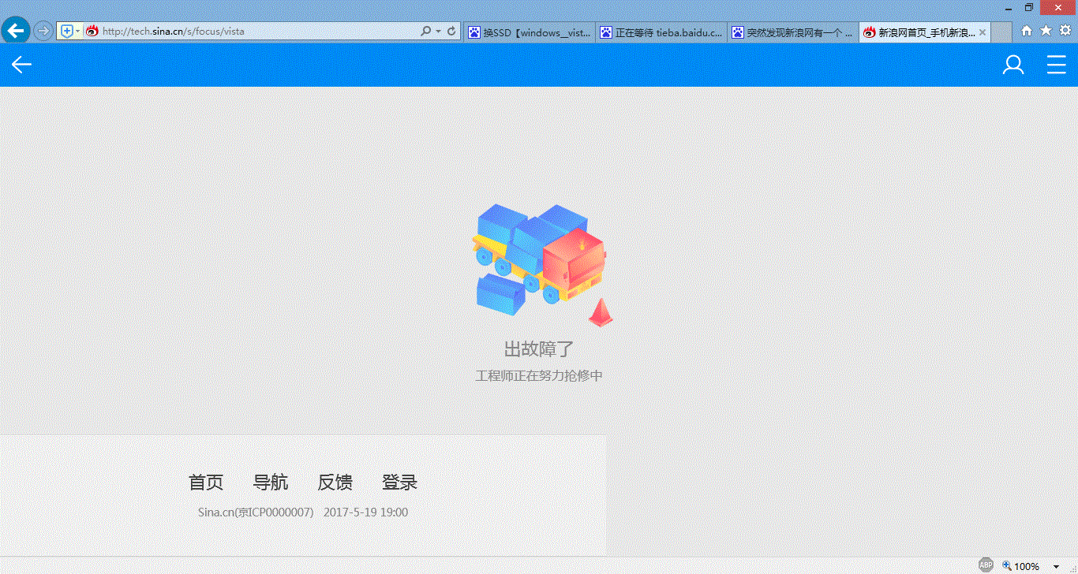Switch to the 突然发现新浪网有一个 tab
This screenshot has width=1078, height=574.
coord(792,32)
